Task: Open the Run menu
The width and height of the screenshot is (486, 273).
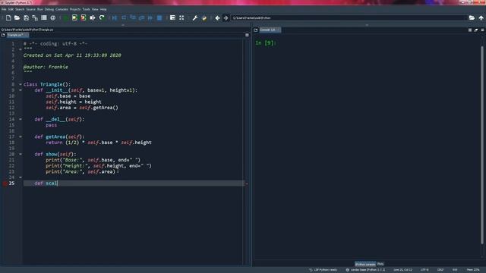Action: click(x=40, y=9)
